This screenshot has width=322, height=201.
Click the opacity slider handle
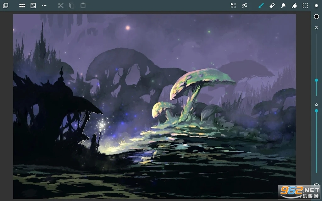316,111
